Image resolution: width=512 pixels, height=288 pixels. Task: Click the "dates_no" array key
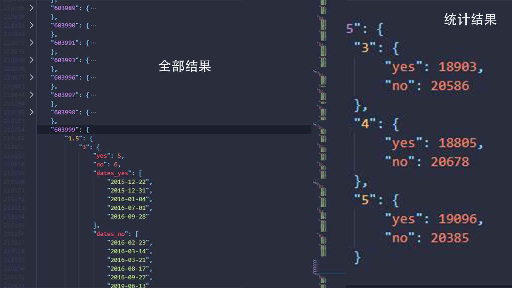[110, 234]
